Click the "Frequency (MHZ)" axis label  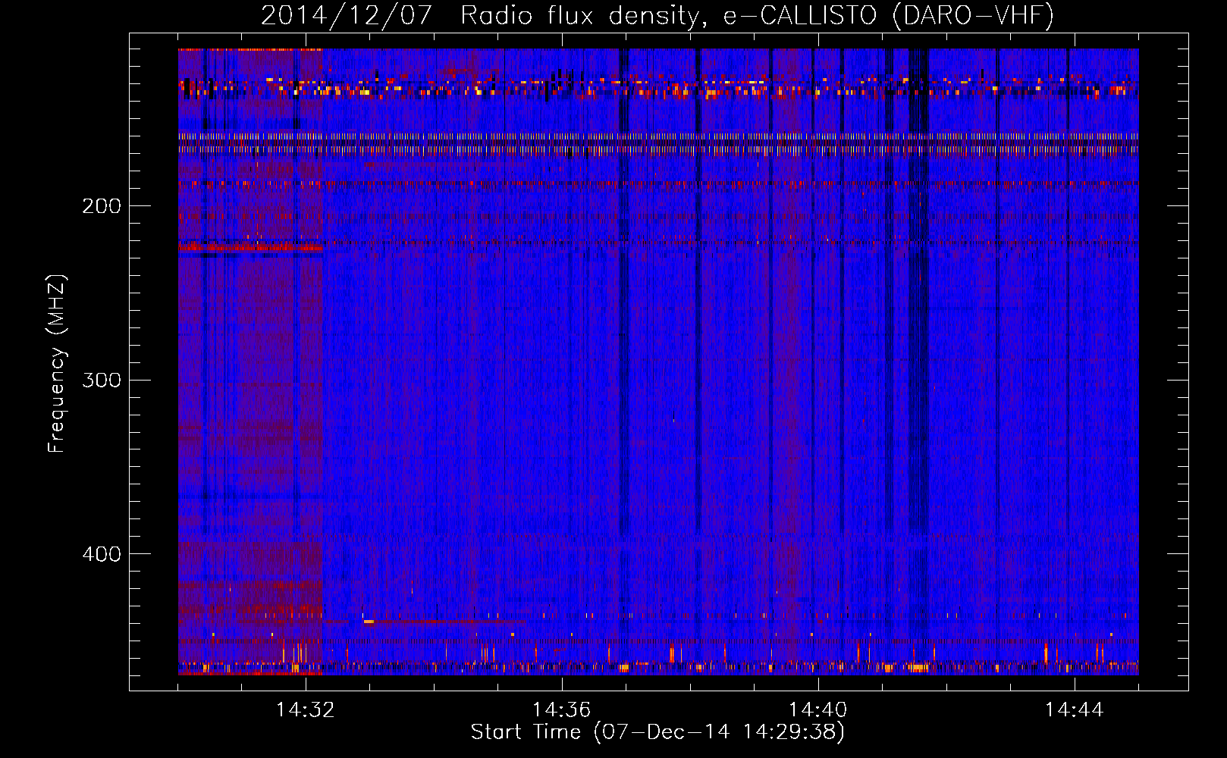[x=57, y=364]
